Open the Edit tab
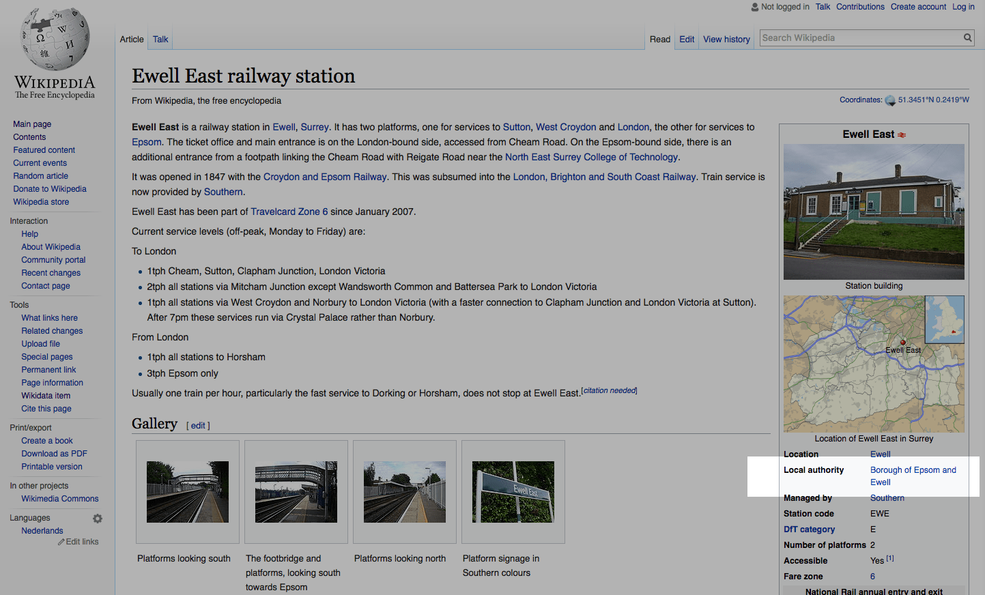The width and height of the screenshot is (985, 595). click(x=687, y=40)
